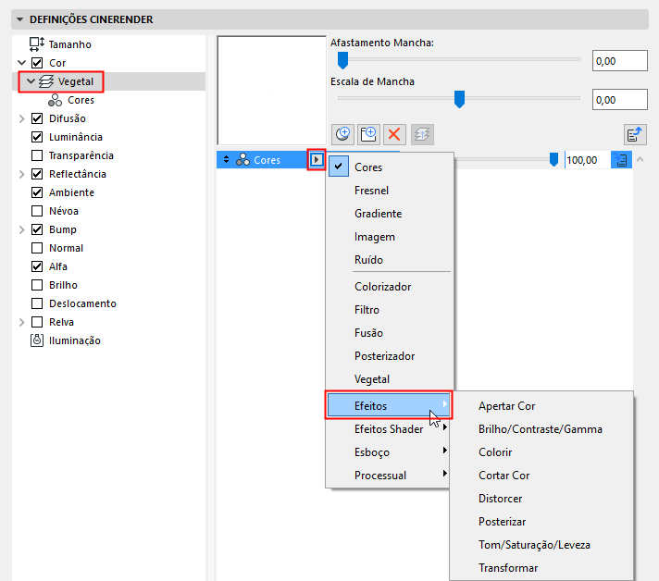Choose Imagem from the shader menu
659x581 pixels.
390,237
